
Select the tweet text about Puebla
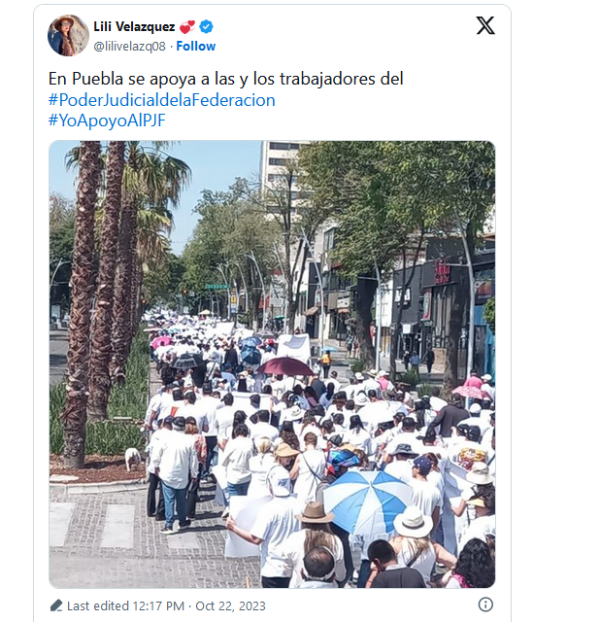click(225, 79)
